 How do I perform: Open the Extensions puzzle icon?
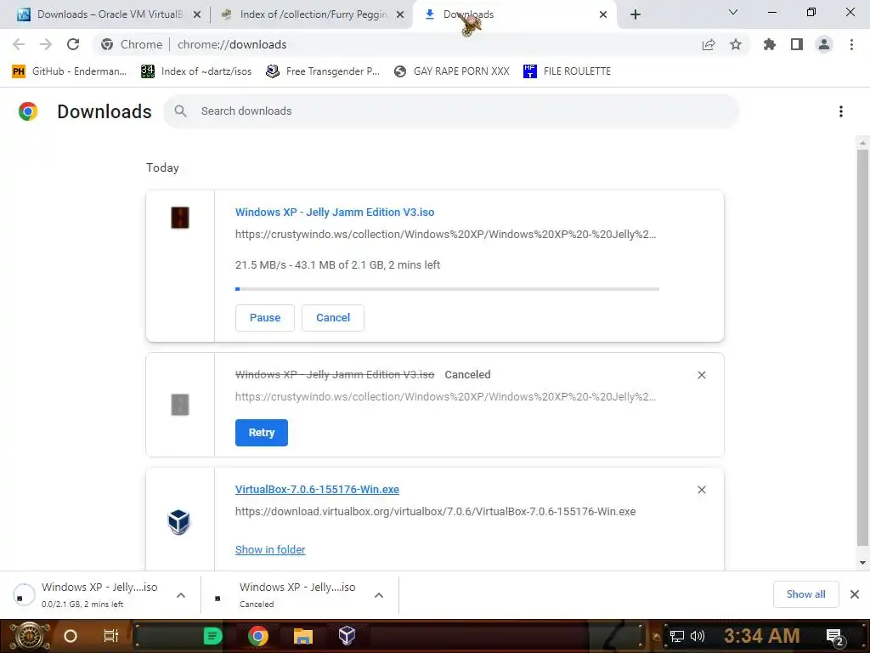pos(770,44)
